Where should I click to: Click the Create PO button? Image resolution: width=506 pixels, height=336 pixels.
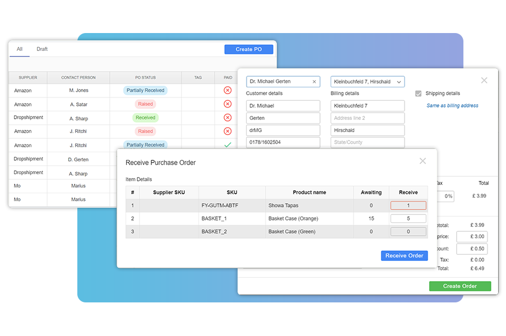click(248, 49)
